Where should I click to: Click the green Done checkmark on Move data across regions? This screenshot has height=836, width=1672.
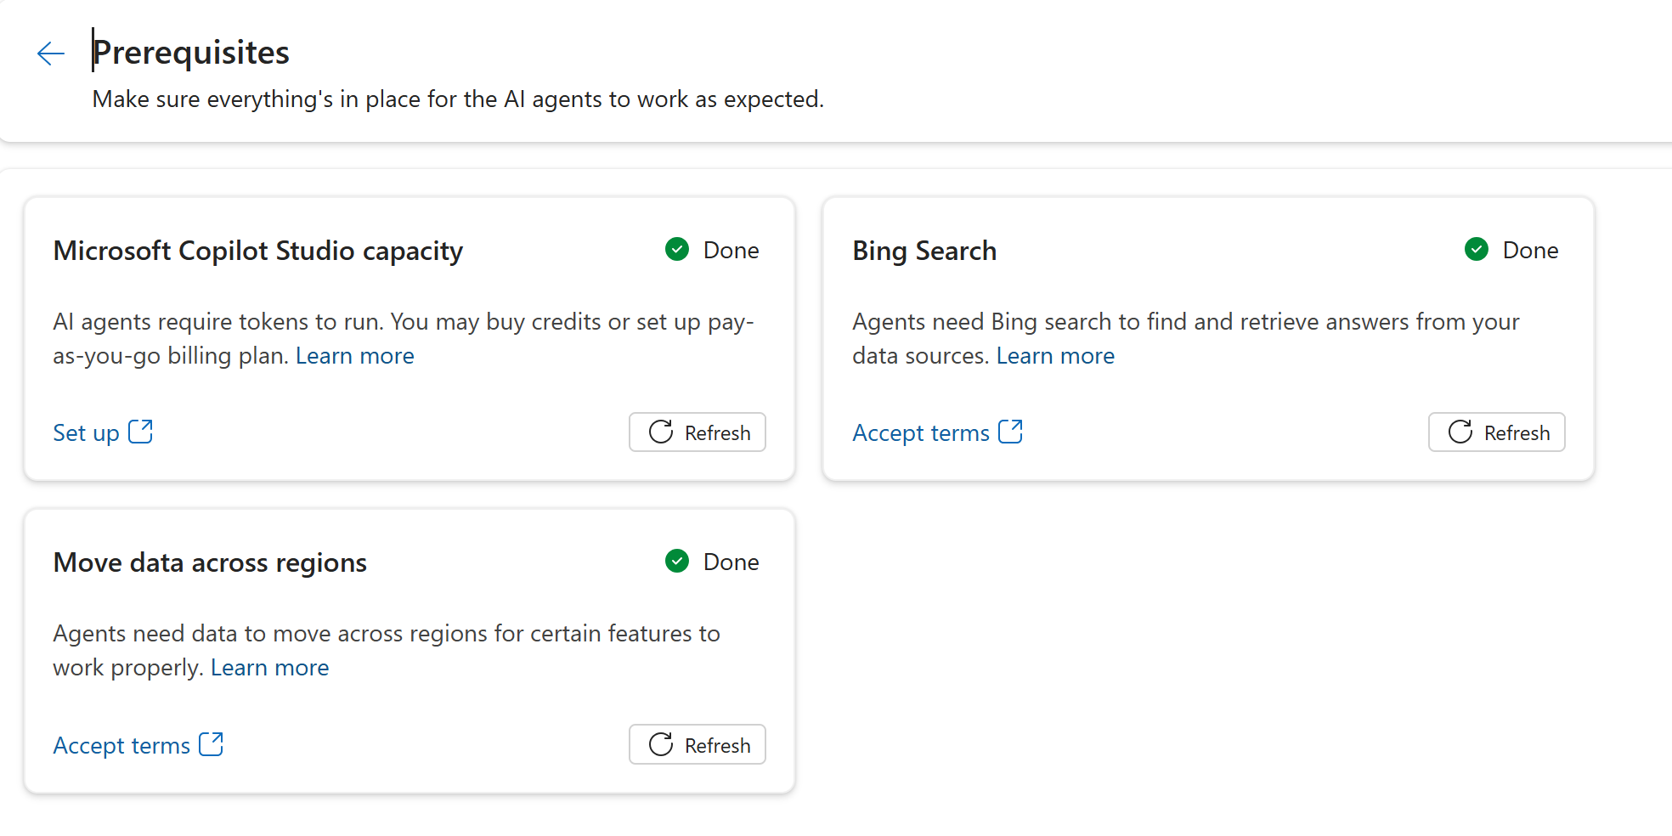(x=676, y=561)
